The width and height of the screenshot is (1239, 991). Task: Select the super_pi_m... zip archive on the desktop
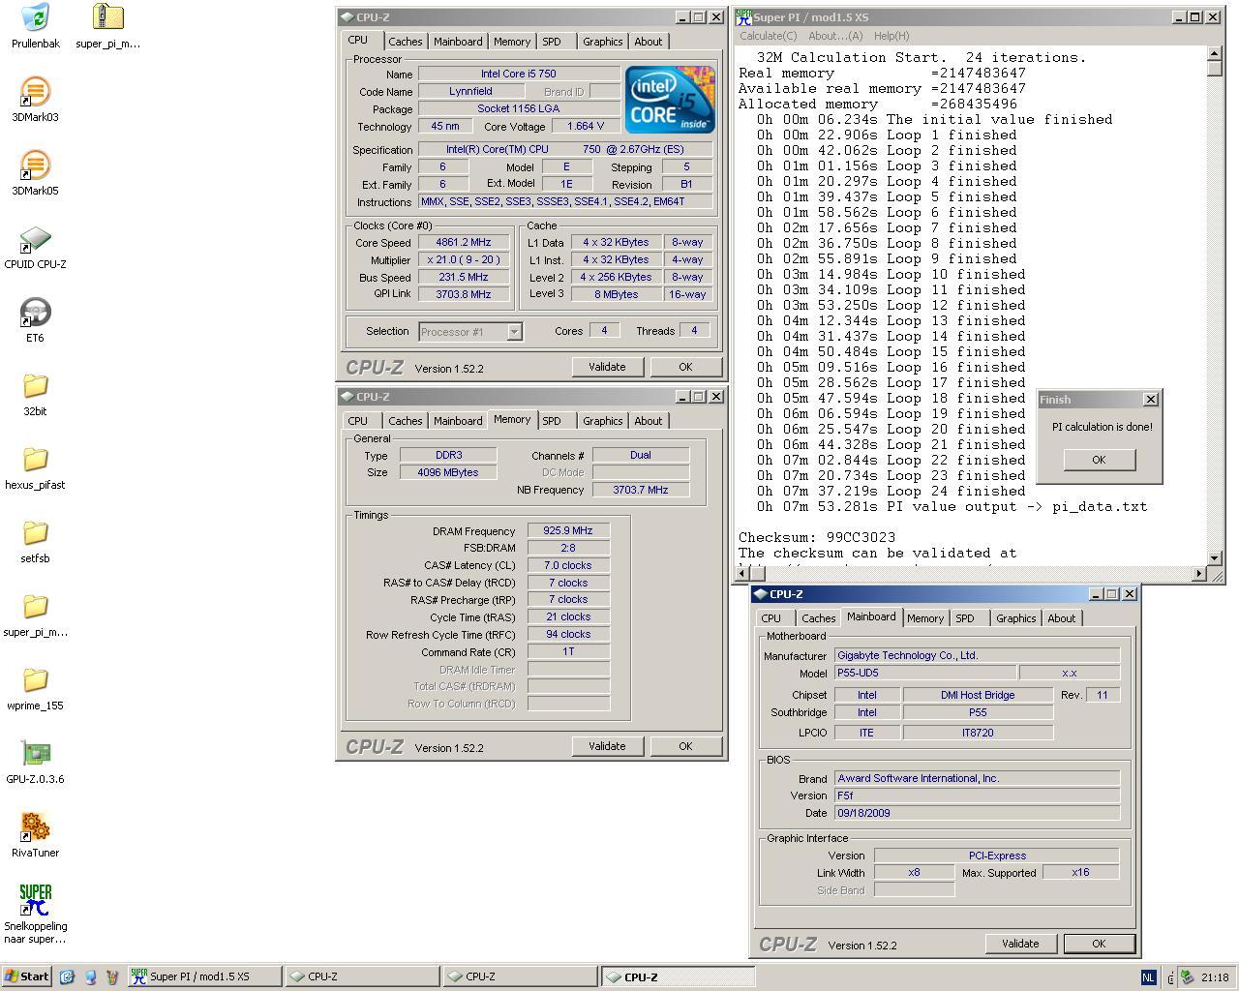click(x=108, y=16)
